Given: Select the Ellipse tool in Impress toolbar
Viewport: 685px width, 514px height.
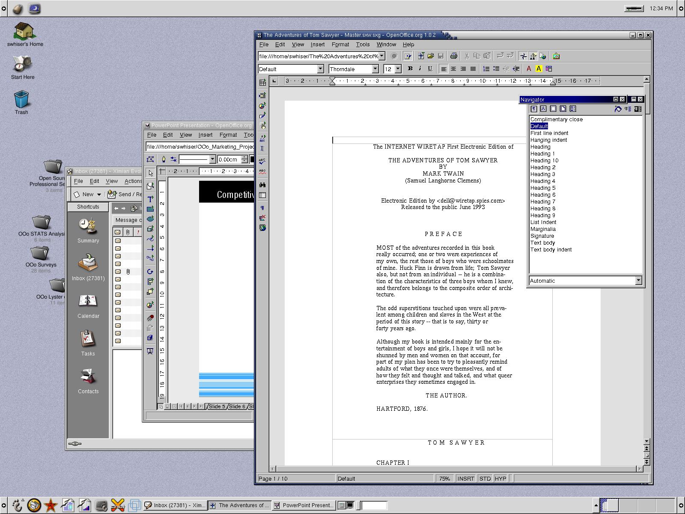Looking at the screenshot, I should (x=150, y=219).
